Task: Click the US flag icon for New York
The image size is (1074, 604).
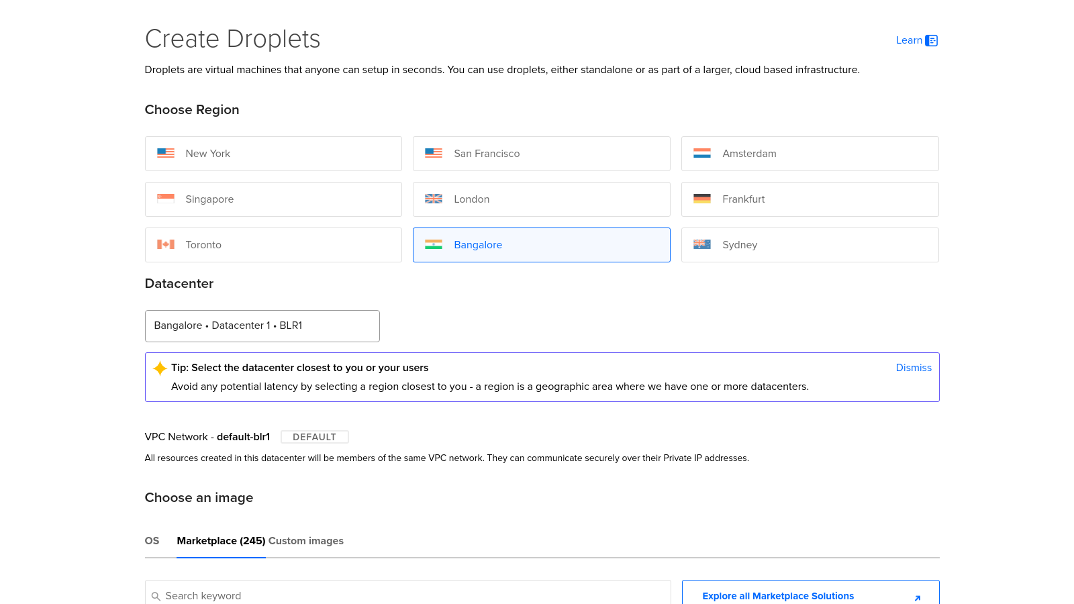Action: (166, 153)
